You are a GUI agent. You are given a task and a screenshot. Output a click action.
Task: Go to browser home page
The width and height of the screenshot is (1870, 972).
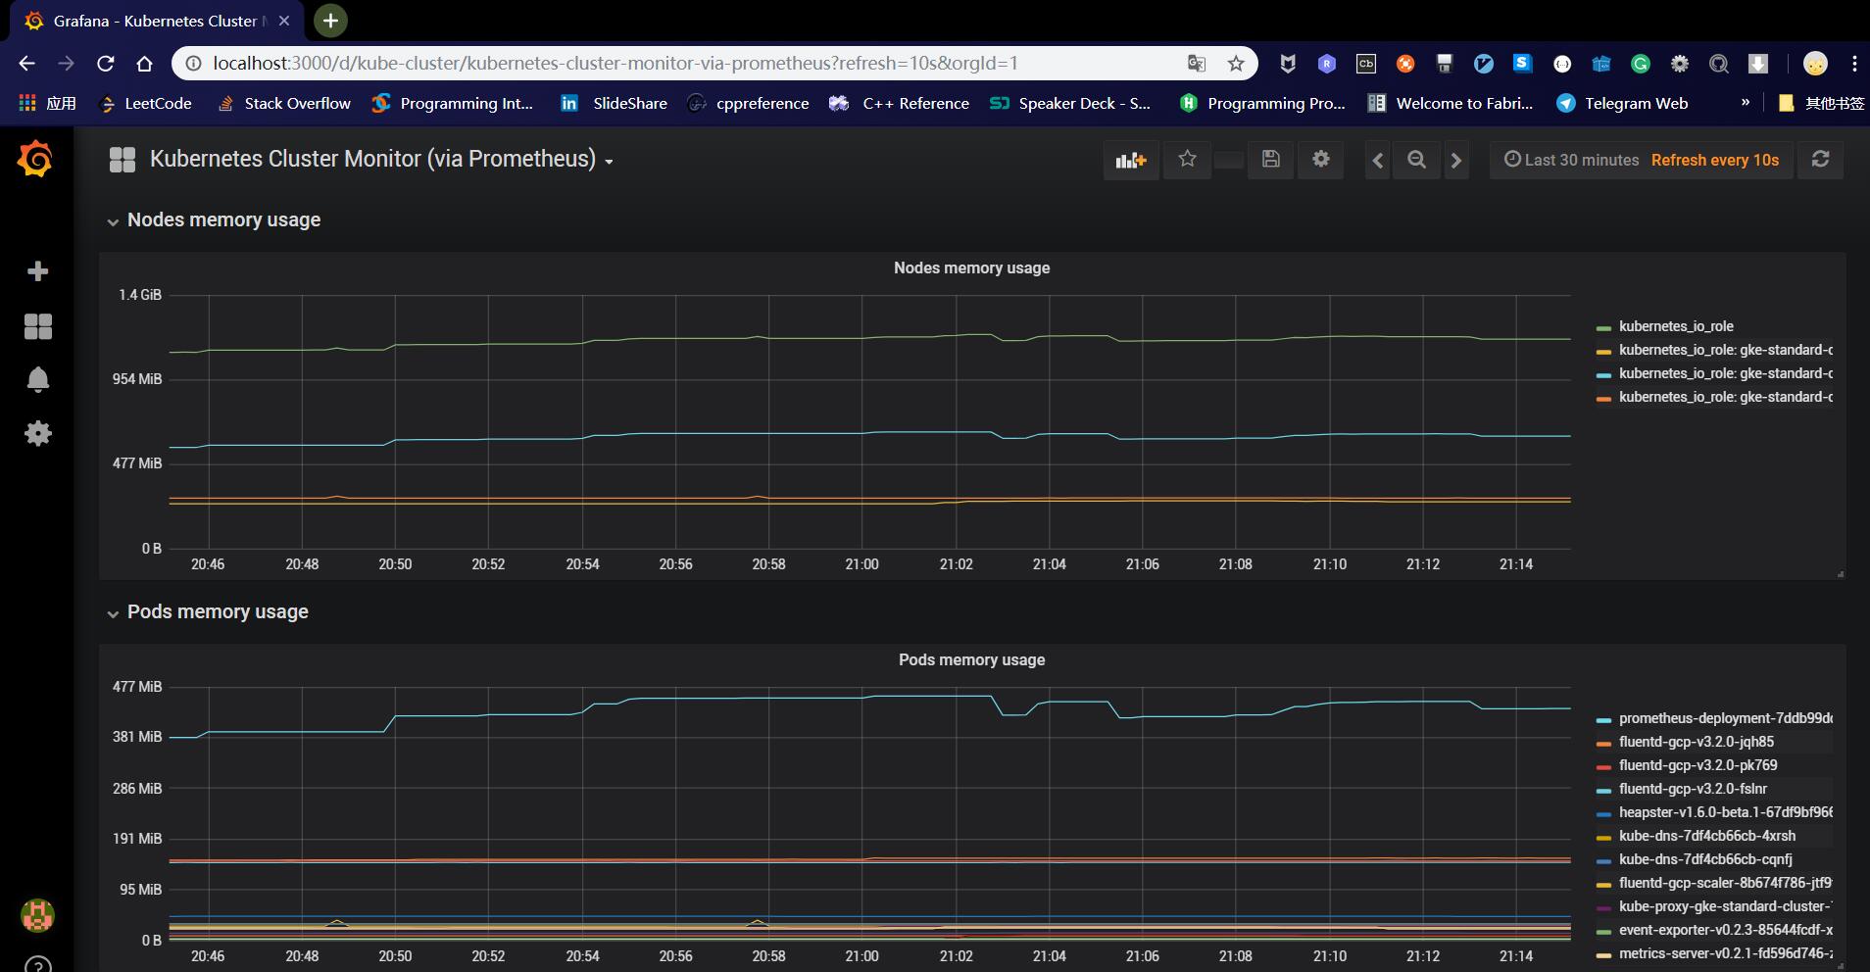[x=144, y=64]
